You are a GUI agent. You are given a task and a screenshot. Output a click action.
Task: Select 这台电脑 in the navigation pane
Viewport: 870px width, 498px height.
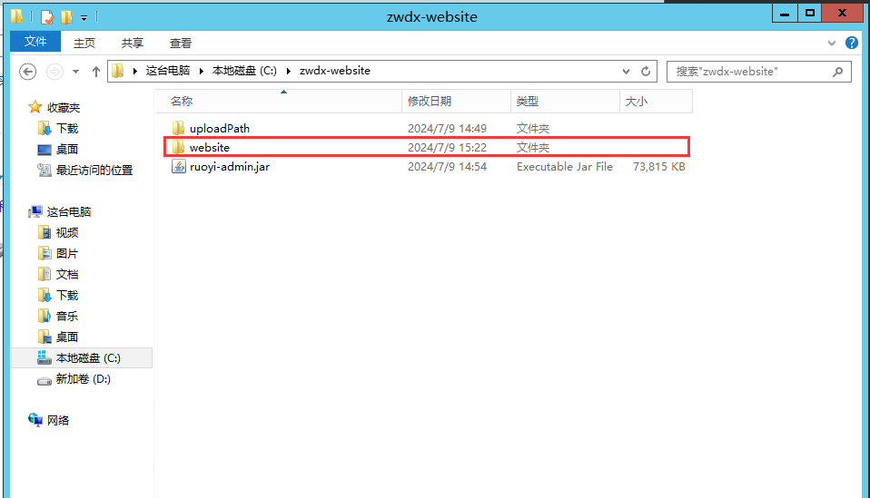(69, 211)
